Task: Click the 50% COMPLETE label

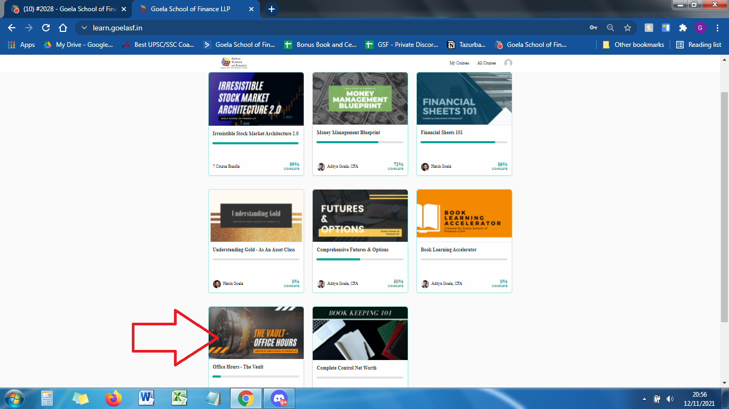Action: pos(395,283)
